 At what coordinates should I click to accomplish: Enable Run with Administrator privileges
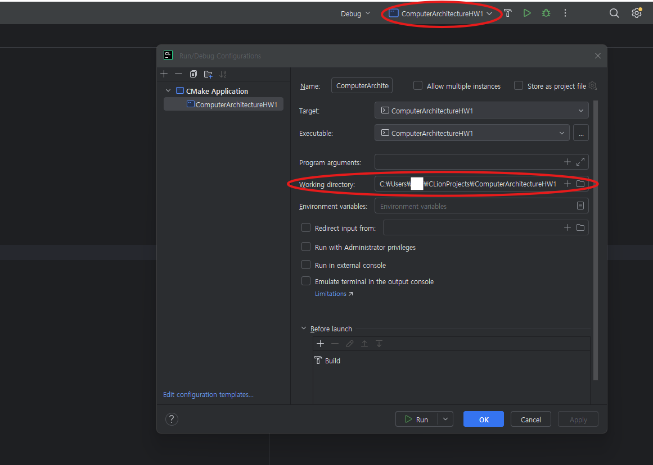coord(306,247)
